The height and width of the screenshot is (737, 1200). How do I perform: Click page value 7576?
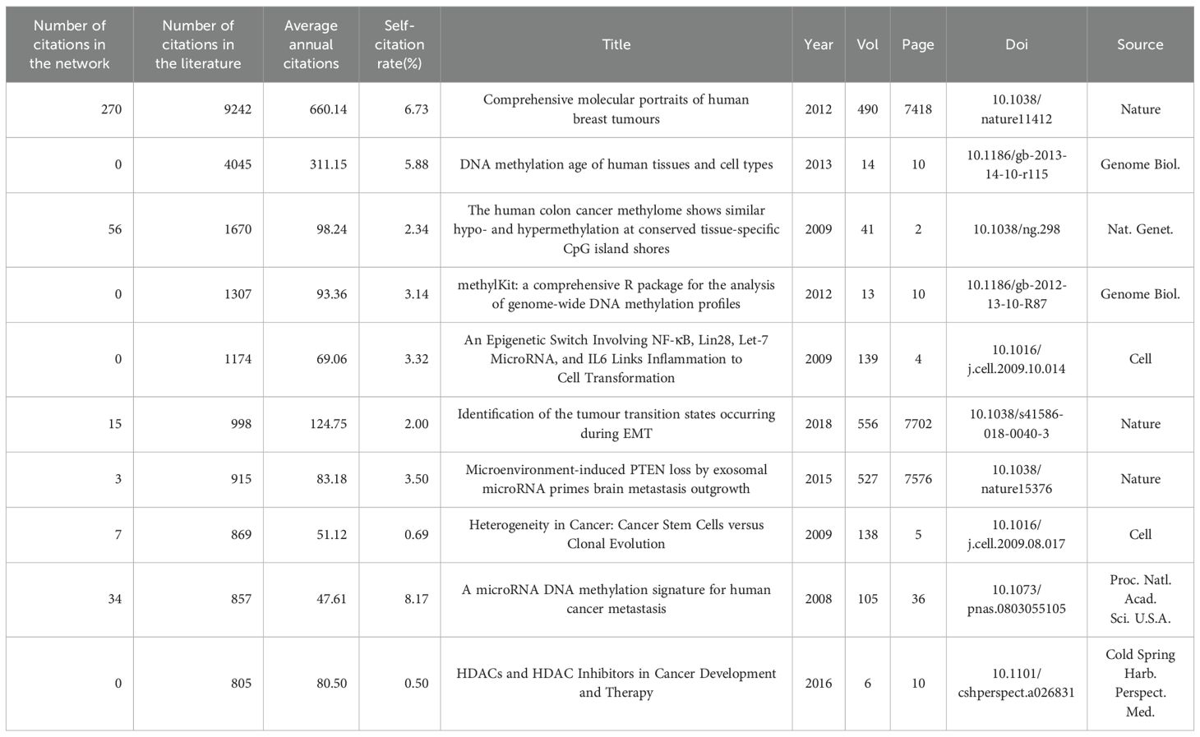(x=918, y=479)
